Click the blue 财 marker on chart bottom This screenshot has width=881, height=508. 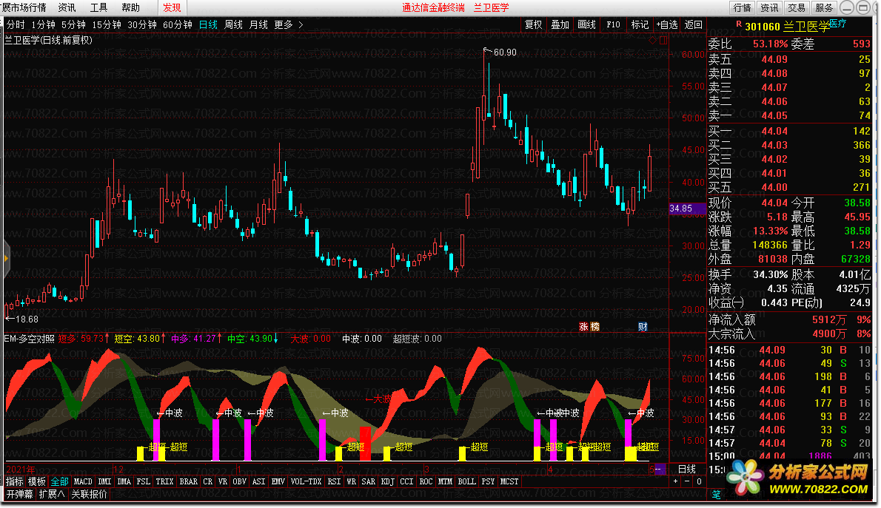[643, 327]
